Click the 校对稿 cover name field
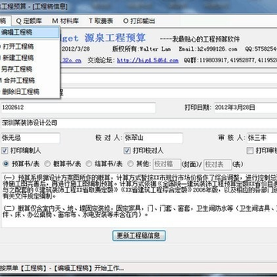This screenshot has height=277, width=277. (167, 165)
